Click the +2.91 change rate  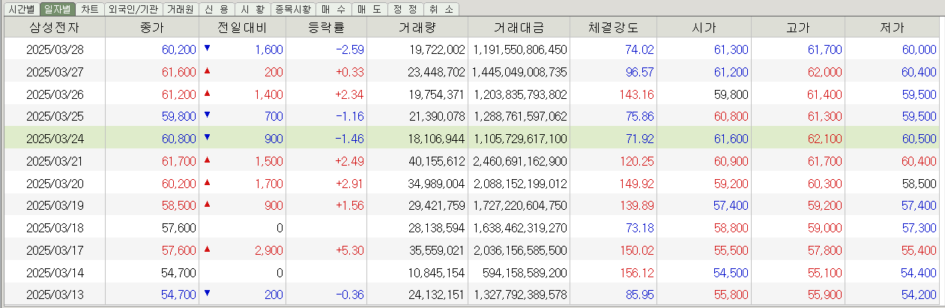pos(350,184)
